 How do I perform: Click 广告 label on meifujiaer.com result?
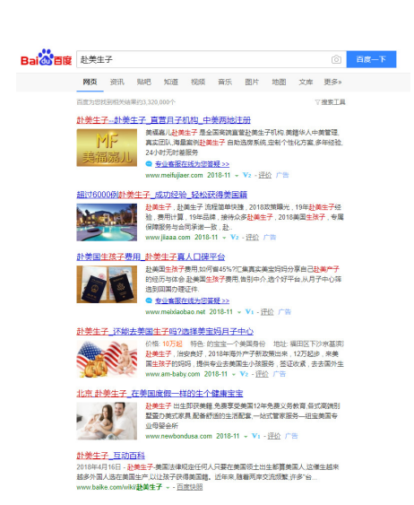282,175
